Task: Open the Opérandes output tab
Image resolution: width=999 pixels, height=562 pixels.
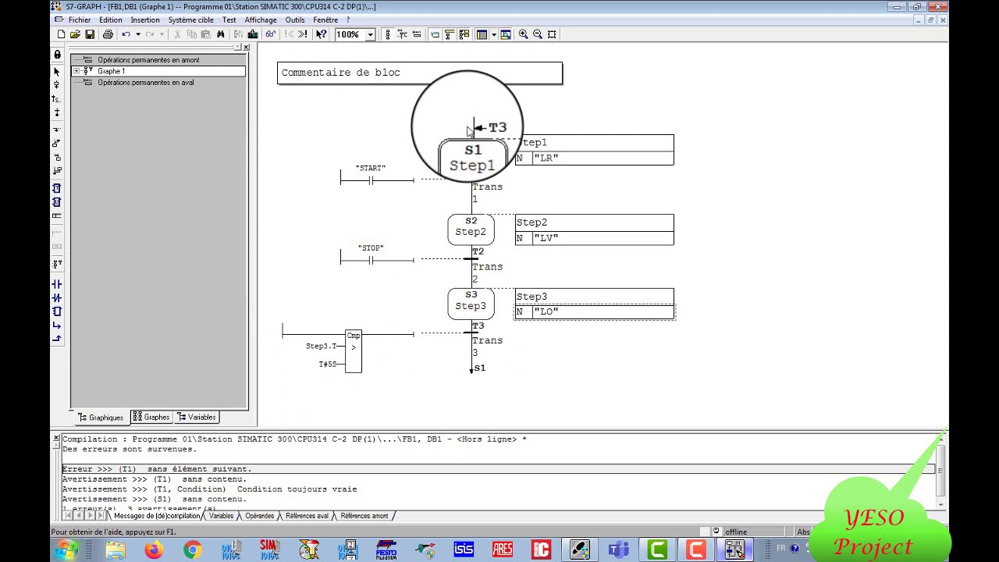Action: click(x=259, y=516)
